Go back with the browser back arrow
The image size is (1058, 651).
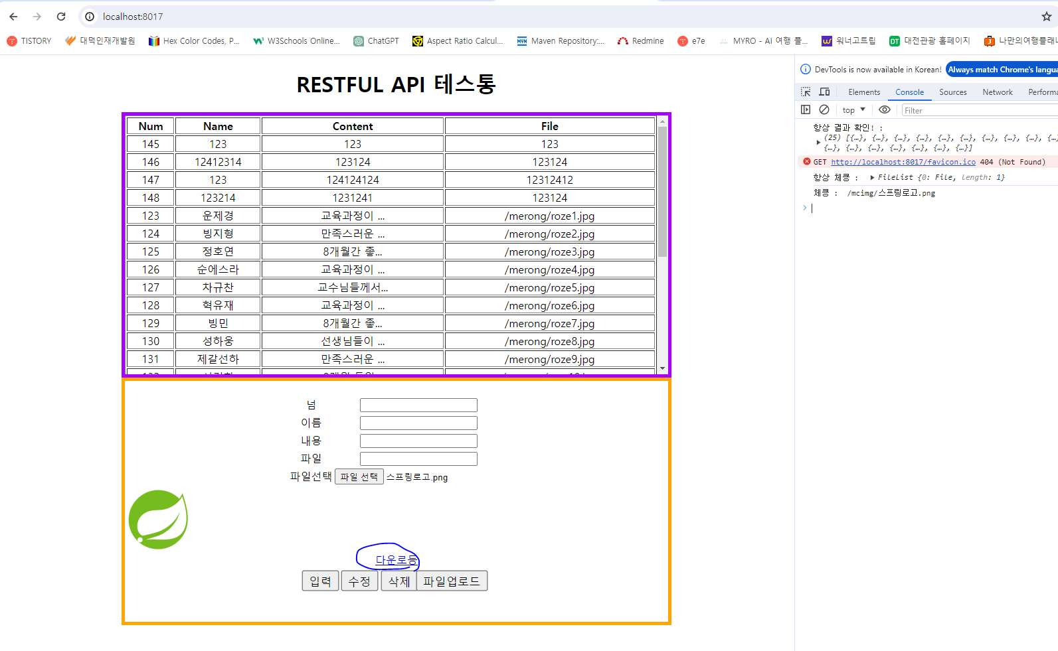click(14, 17)
